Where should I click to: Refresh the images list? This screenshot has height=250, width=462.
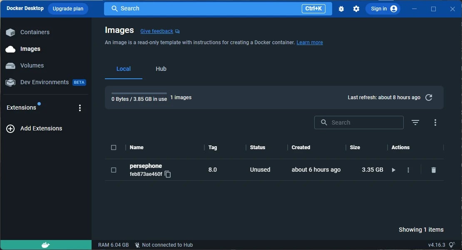pos(429,97)
